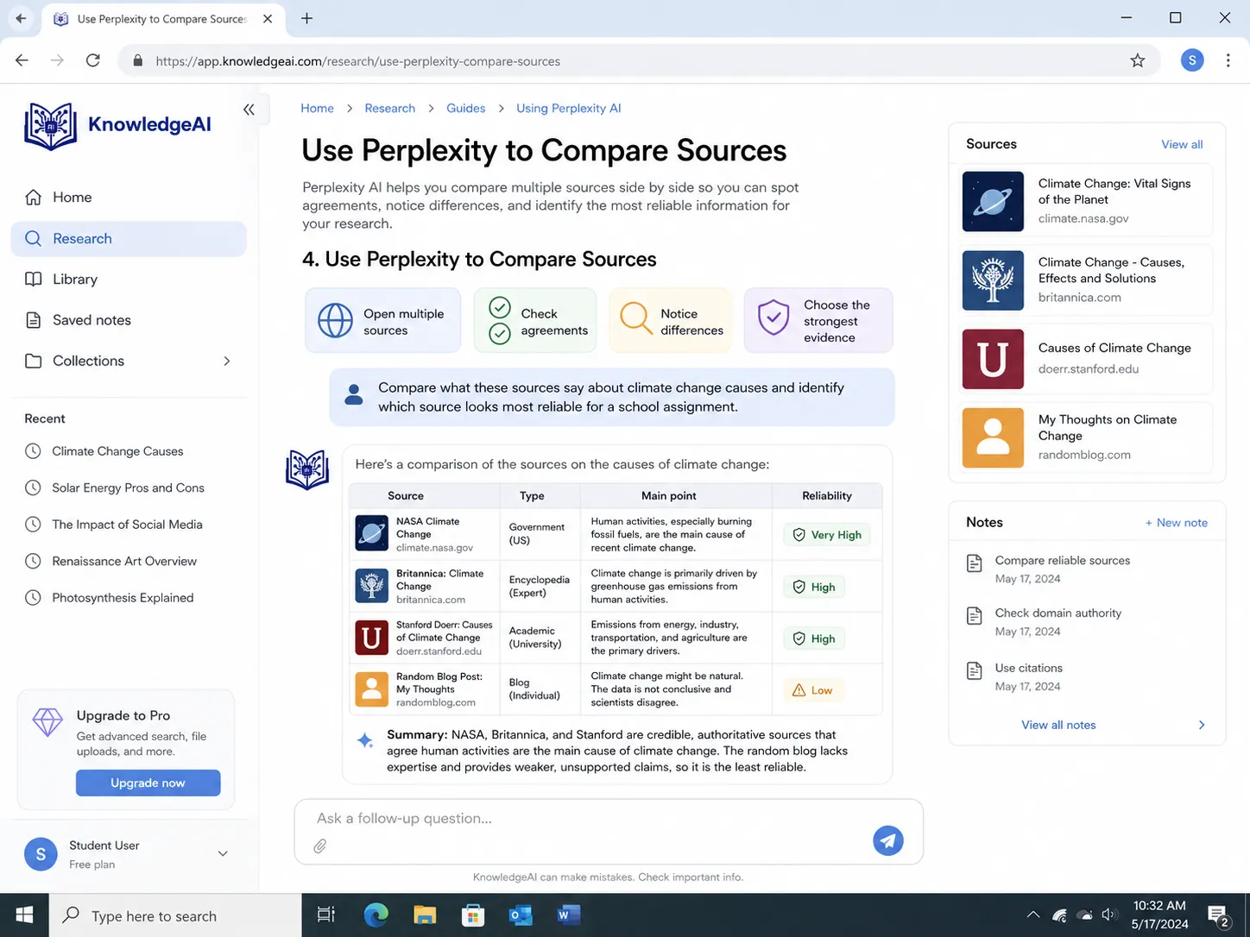Click the sparkle icon next to Summary
This screenshot has height=937, width=1250.
pos(365,740)
